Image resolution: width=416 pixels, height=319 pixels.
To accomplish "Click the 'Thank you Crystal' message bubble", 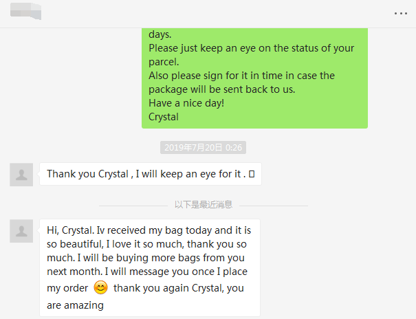I will 150,175.
